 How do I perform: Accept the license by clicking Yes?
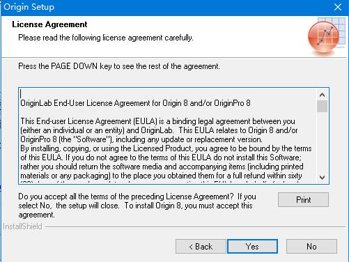point(252,247)
